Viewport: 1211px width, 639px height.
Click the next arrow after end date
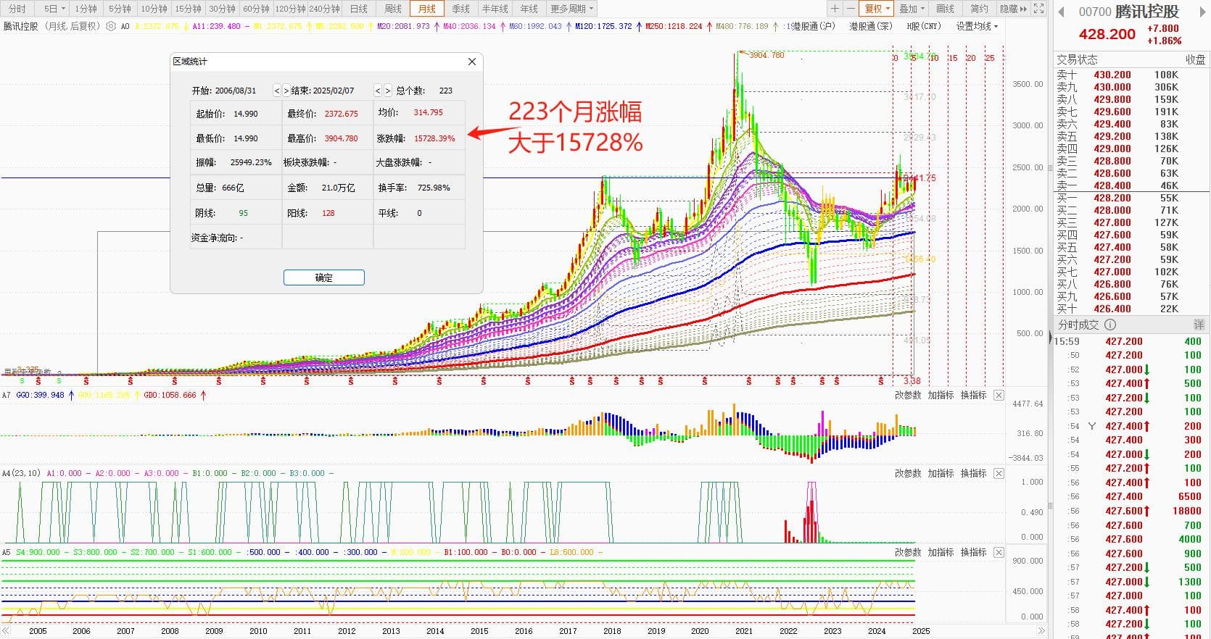click(x=387, y=91)
